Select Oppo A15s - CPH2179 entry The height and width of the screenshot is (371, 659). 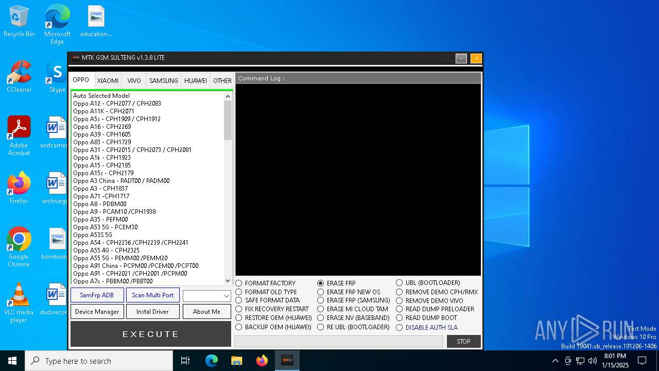click(x=148, y=173)
